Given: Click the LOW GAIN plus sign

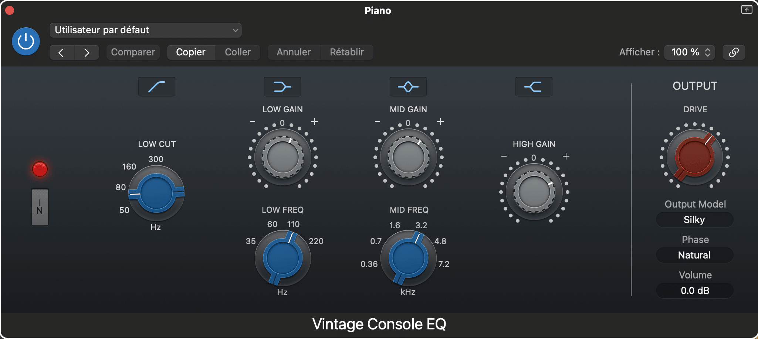Looking at the screenshot, I should point(315,121).
